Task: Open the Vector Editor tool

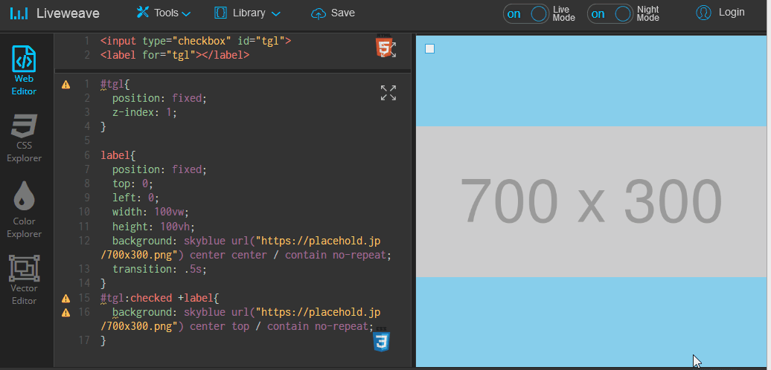Action: coord(24,279)
